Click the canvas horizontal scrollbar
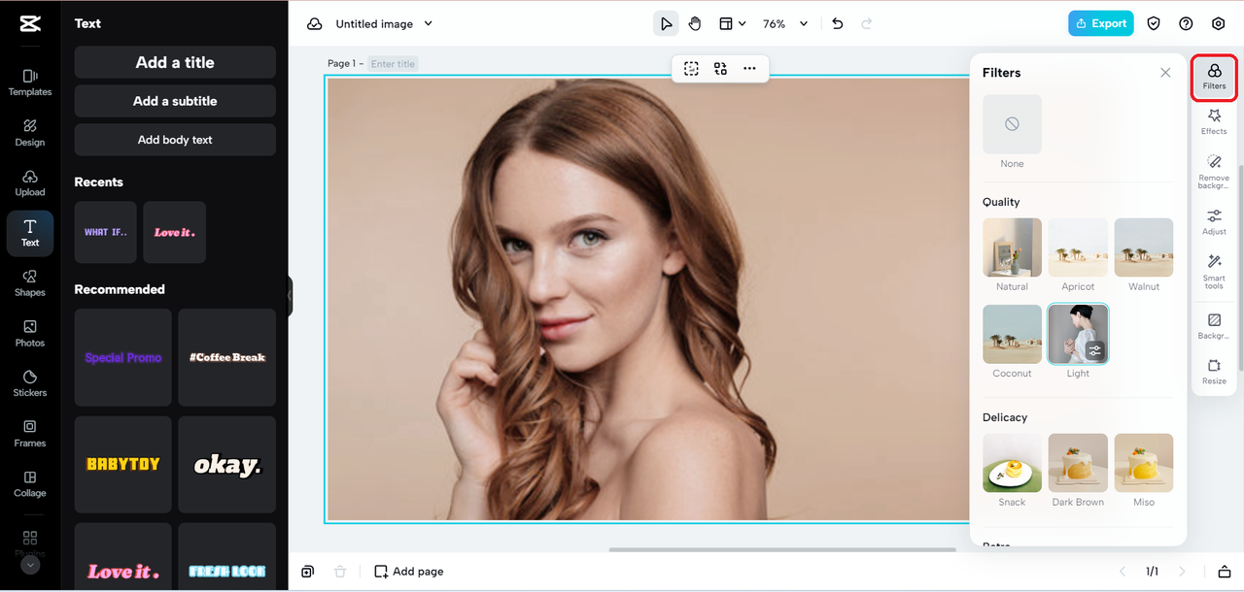 pos(782,549)
